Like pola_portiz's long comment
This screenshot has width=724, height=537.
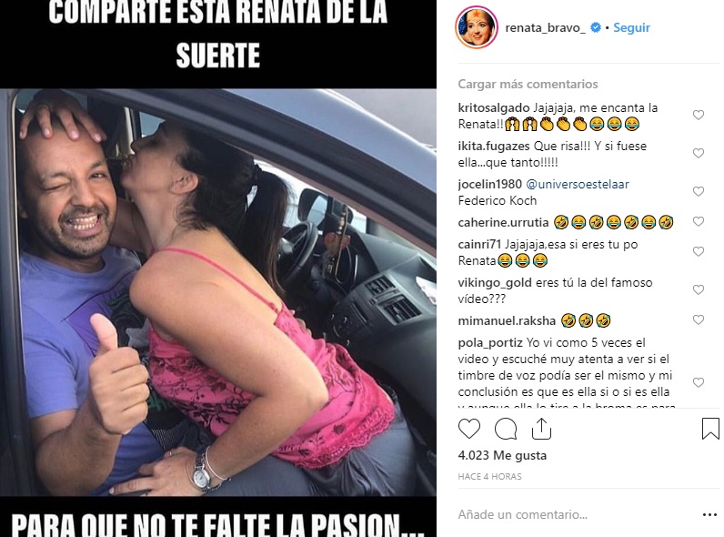699,382
